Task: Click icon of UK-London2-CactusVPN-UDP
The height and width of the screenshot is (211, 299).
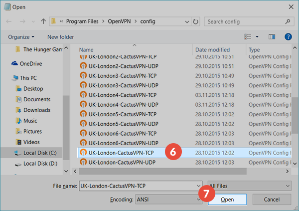Action: 83,66
